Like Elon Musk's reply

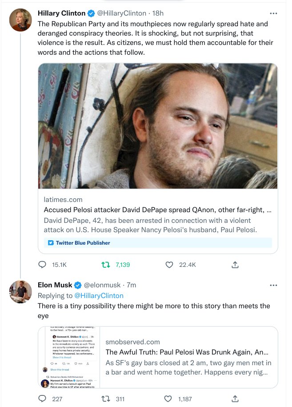tap(169, 399)
